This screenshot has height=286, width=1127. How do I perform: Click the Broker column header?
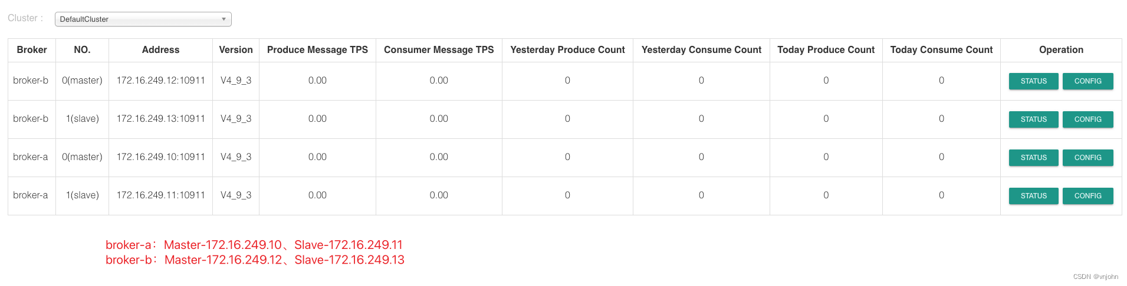32,50
